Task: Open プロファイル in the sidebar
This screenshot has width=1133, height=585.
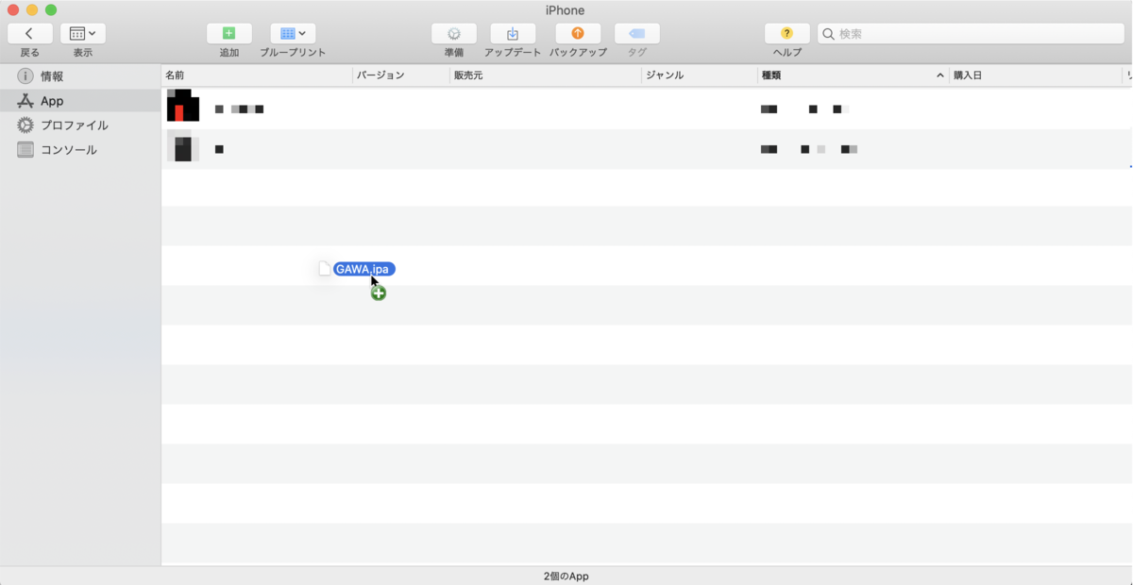Action: pos(74,125)
